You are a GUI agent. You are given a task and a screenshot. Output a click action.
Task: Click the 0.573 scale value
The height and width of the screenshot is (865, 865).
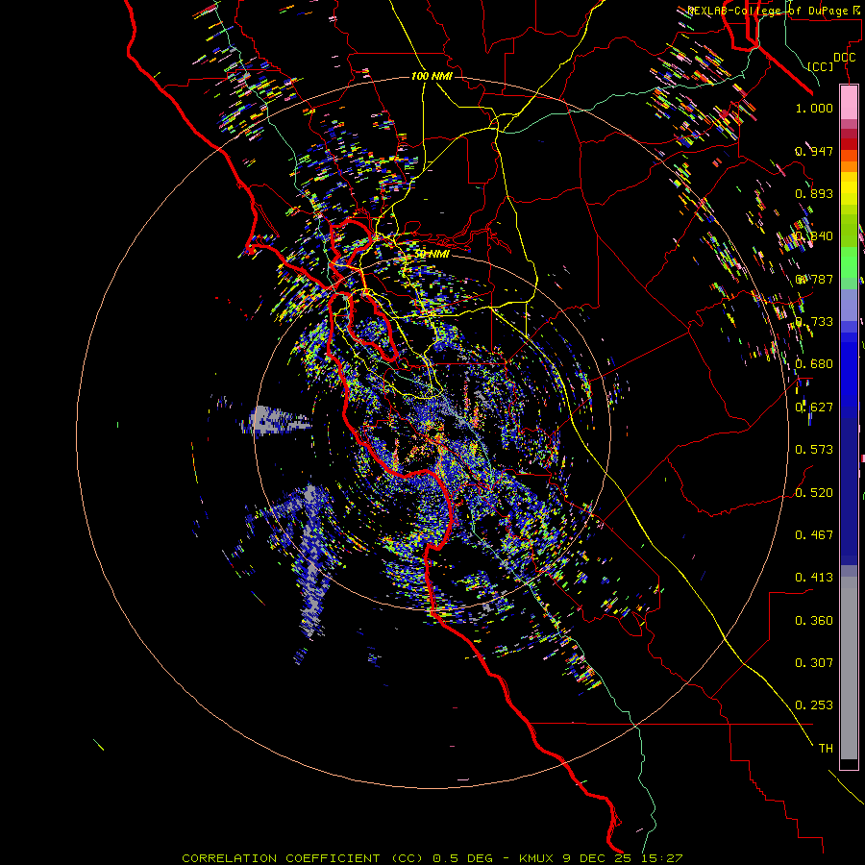(814, 450)
